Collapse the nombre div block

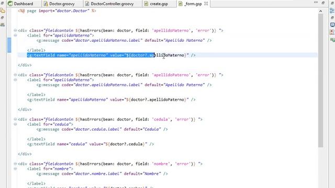point(15,163)
